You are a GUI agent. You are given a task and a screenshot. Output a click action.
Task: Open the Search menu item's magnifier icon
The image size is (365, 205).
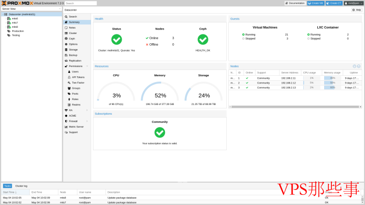click(x=66, y=17)
